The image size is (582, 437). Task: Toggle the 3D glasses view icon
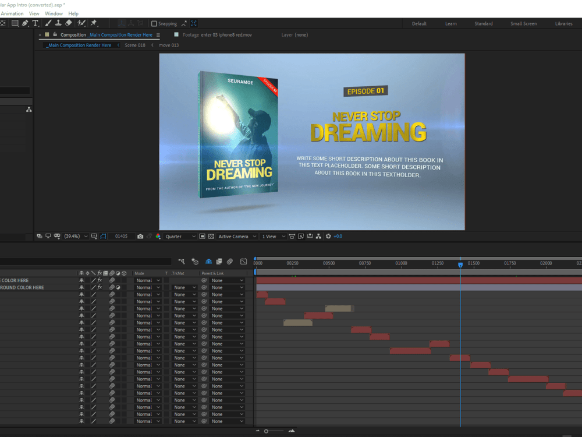coord(57,237)
